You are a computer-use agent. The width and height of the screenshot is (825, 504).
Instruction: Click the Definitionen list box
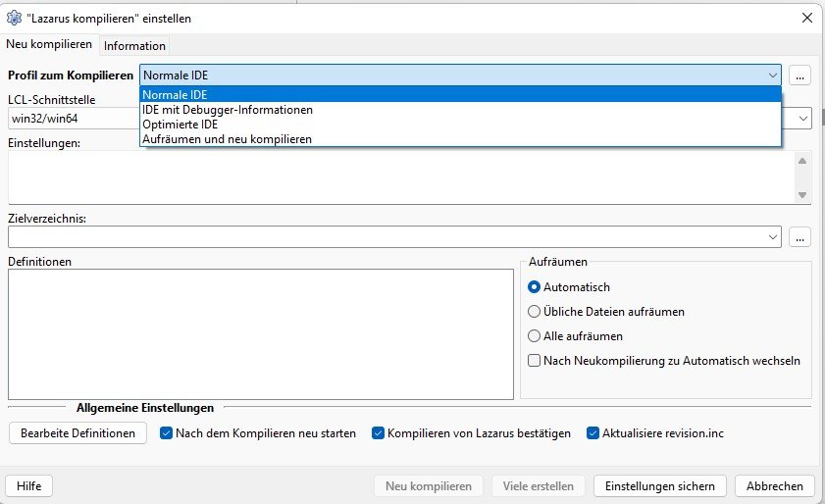260,334
